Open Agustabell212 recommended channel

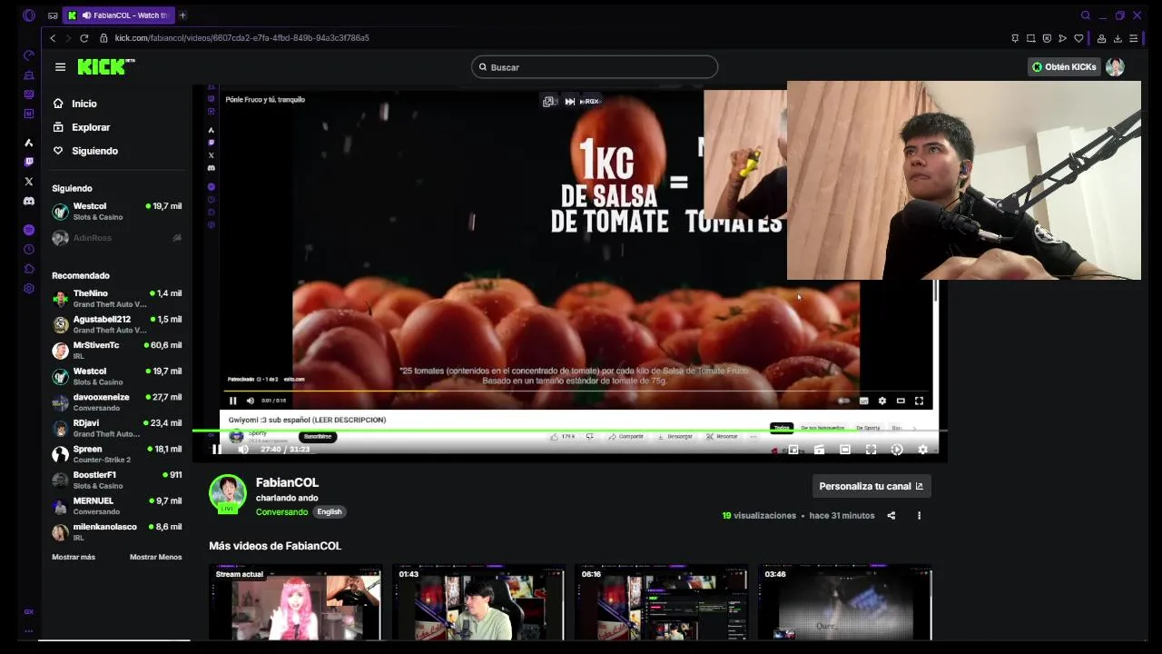coord(117,324)
